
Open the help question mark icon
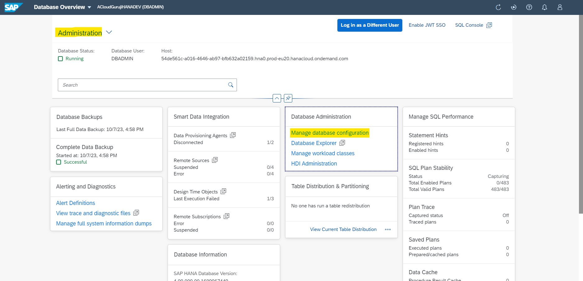tap(529, 7)
